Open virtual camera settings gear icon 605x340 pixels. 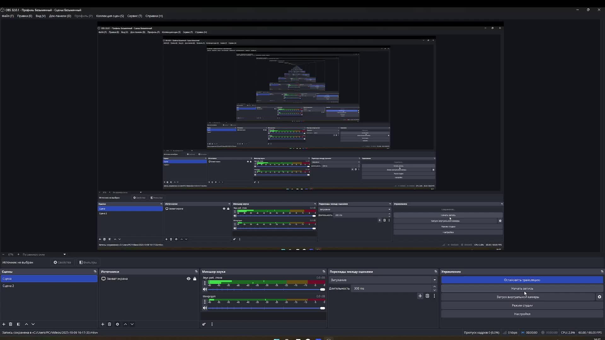[x=599, y=297]
